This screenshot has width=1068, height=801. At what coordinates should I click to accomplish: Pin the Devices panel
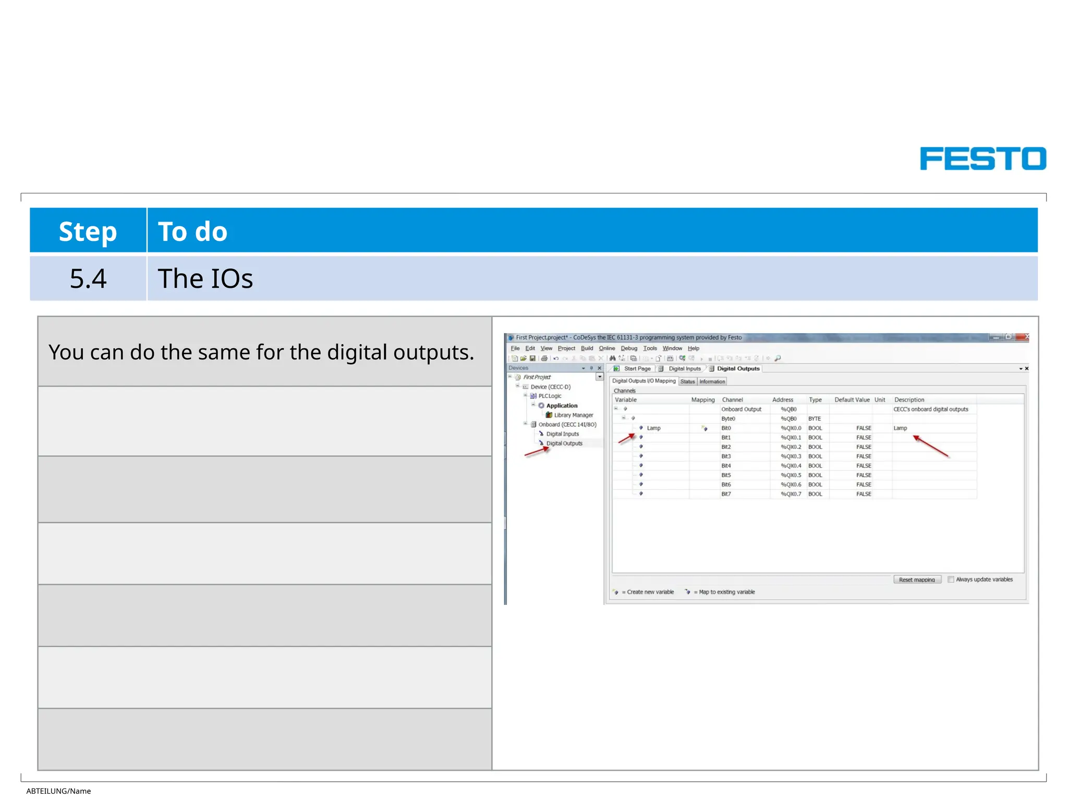point(591,368)
